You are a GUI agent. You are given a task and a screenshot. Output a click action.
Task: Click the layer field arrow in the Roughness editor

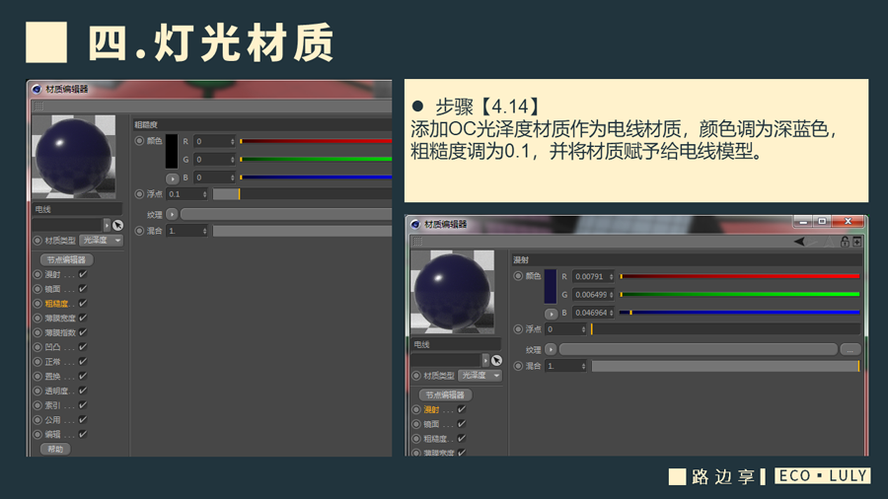click(x=107, y=225)
